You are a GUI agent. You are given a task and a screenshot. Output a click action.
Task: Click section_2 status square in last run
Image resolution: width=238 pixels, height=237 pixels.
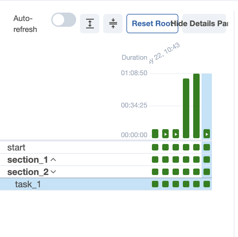(x=207, y=172)
